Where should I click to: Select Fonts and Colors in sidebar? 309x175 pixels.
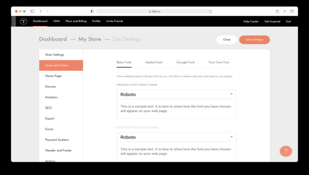[x=61, y=65]
